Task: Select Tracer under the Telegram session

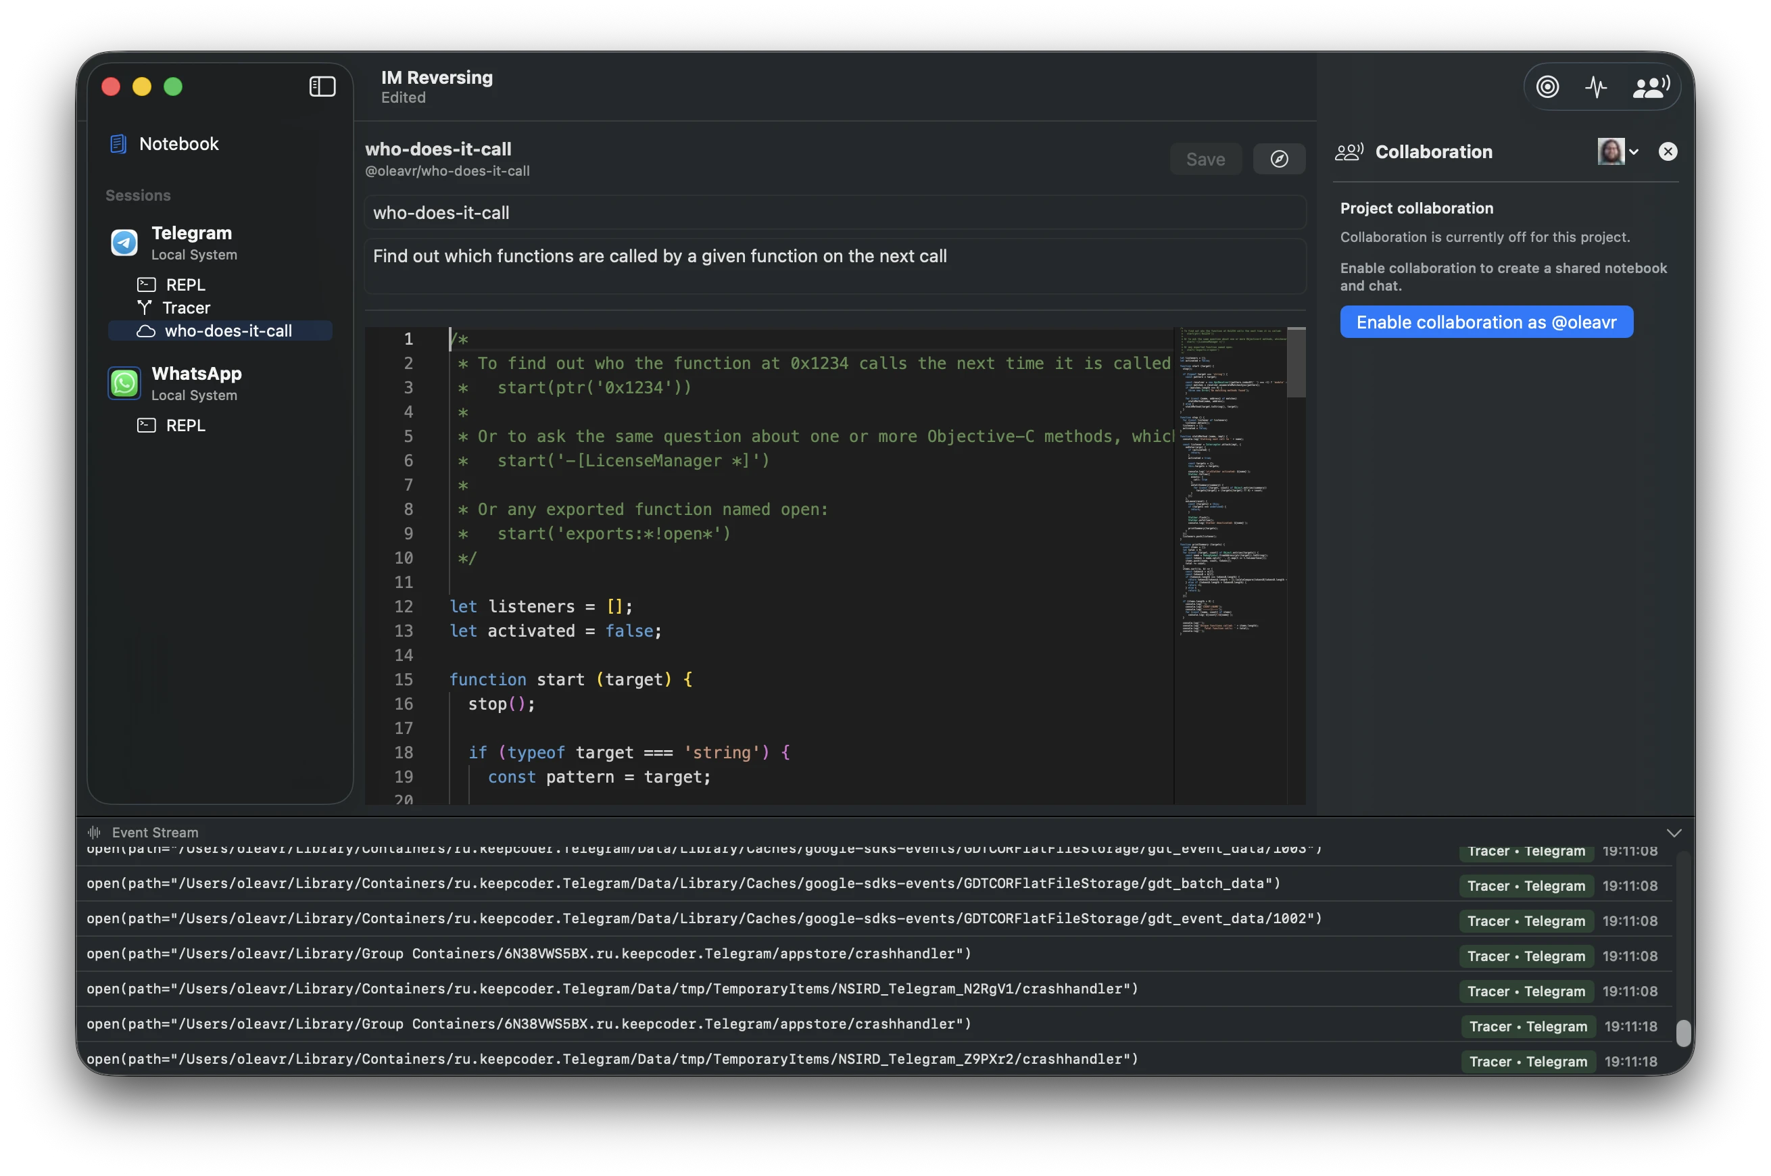Action: click(185, 308)
